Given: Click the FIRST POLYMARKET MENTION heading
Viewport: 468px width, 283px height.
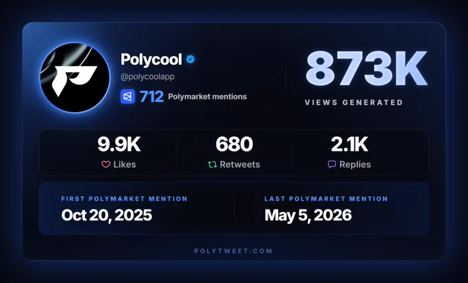Looking at the screenshot, I should pyautogui.click(x=125, y=199).
